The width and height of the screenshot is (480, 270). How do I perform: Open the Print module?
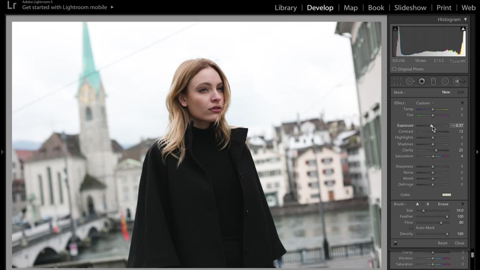pyautogui.click(x=444, y=8)
